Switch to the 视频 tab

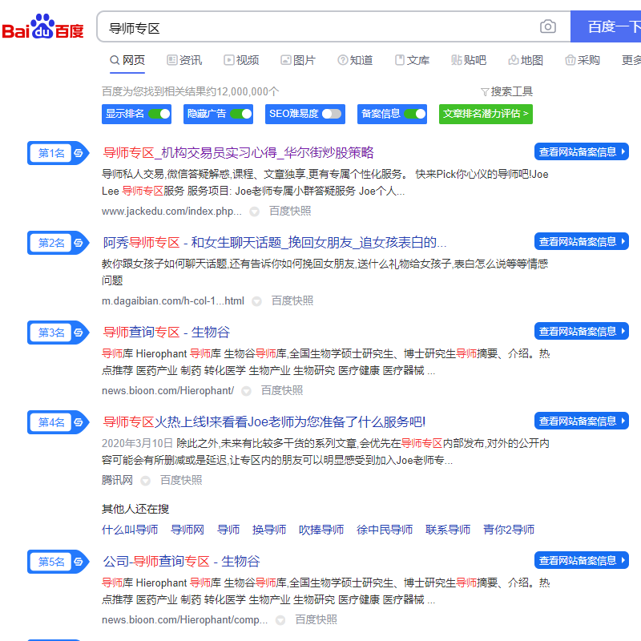point(241,61)
